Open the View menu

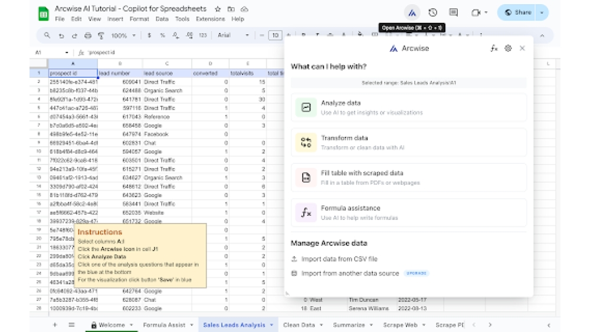coord(94,19)
